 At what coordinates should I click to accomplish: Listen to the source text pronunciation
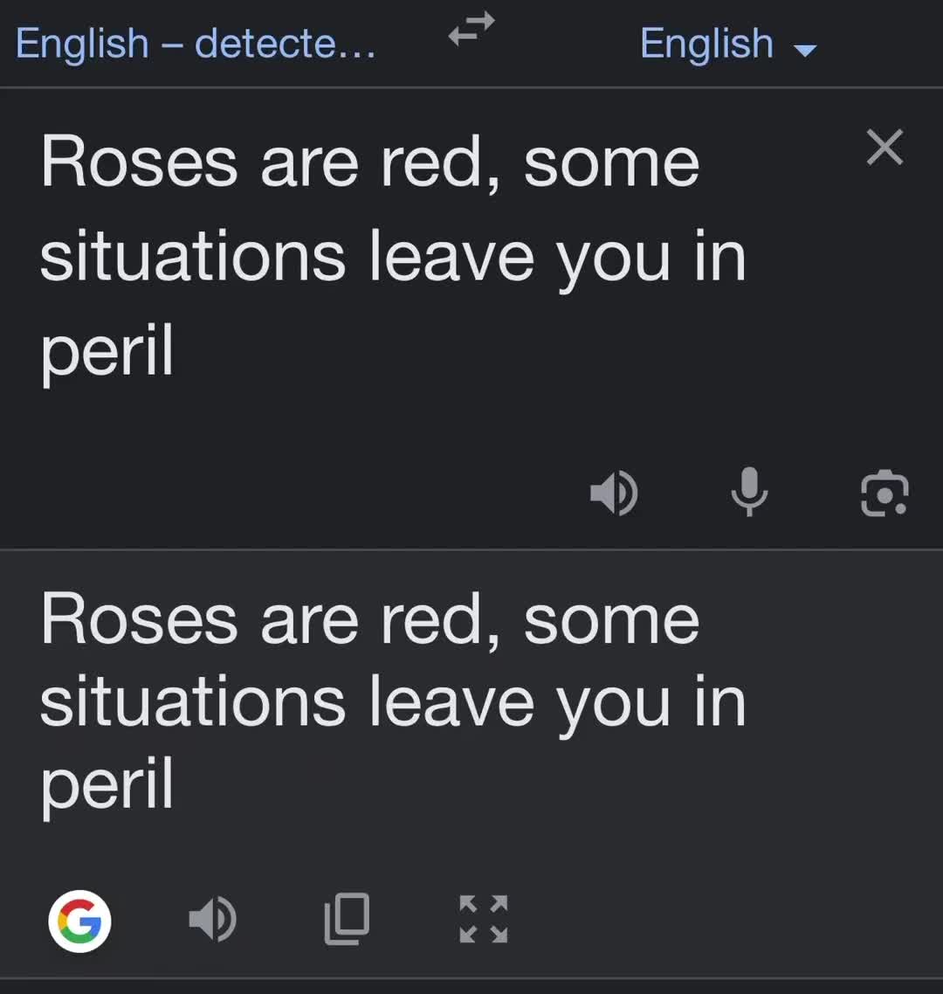[614, 493]
